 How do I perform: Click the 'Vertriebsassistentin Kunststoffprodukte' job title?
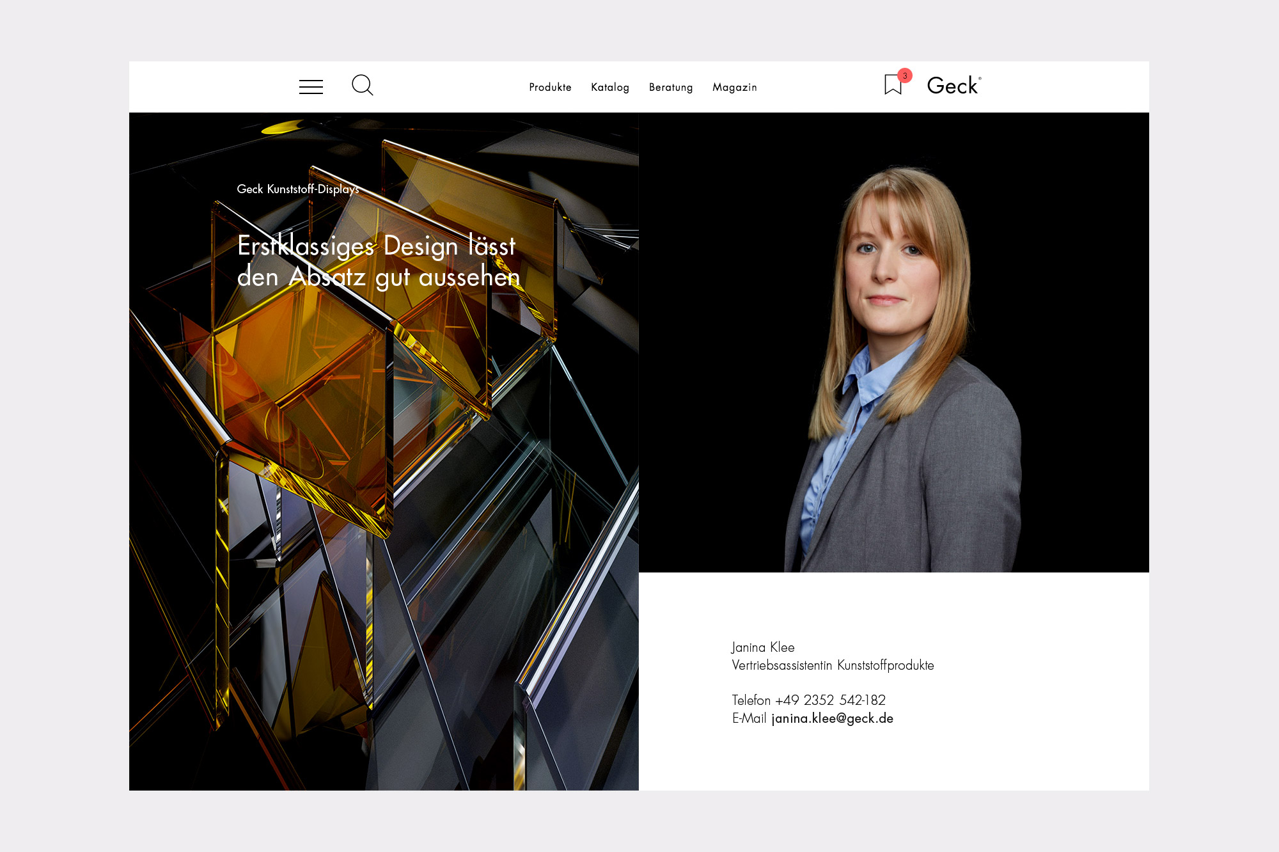[833, 665]
